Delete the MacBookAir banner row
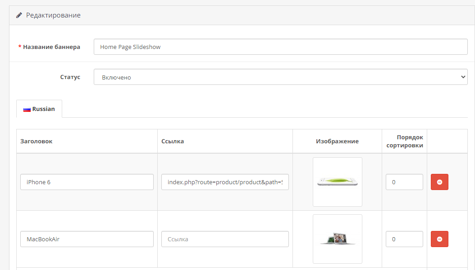This screenshot has height=270, width=475. (x=439, y=239)
